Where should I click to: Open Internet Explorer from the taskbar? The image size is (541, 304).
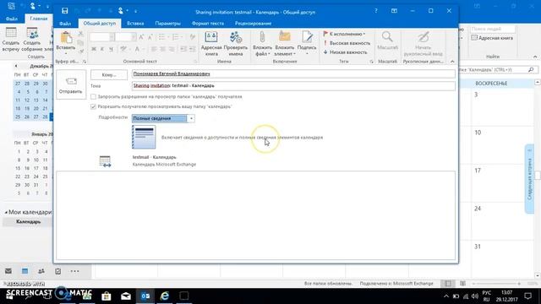pos(165,296)
